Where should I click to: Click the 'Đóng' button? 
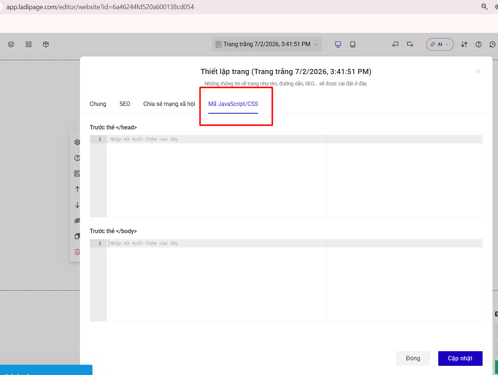tap(413, 359)
